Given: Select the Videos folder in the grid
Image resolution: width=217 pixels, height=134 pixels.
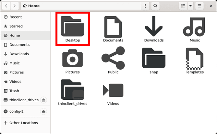Looking at the screenshot, I should [113, 90].
